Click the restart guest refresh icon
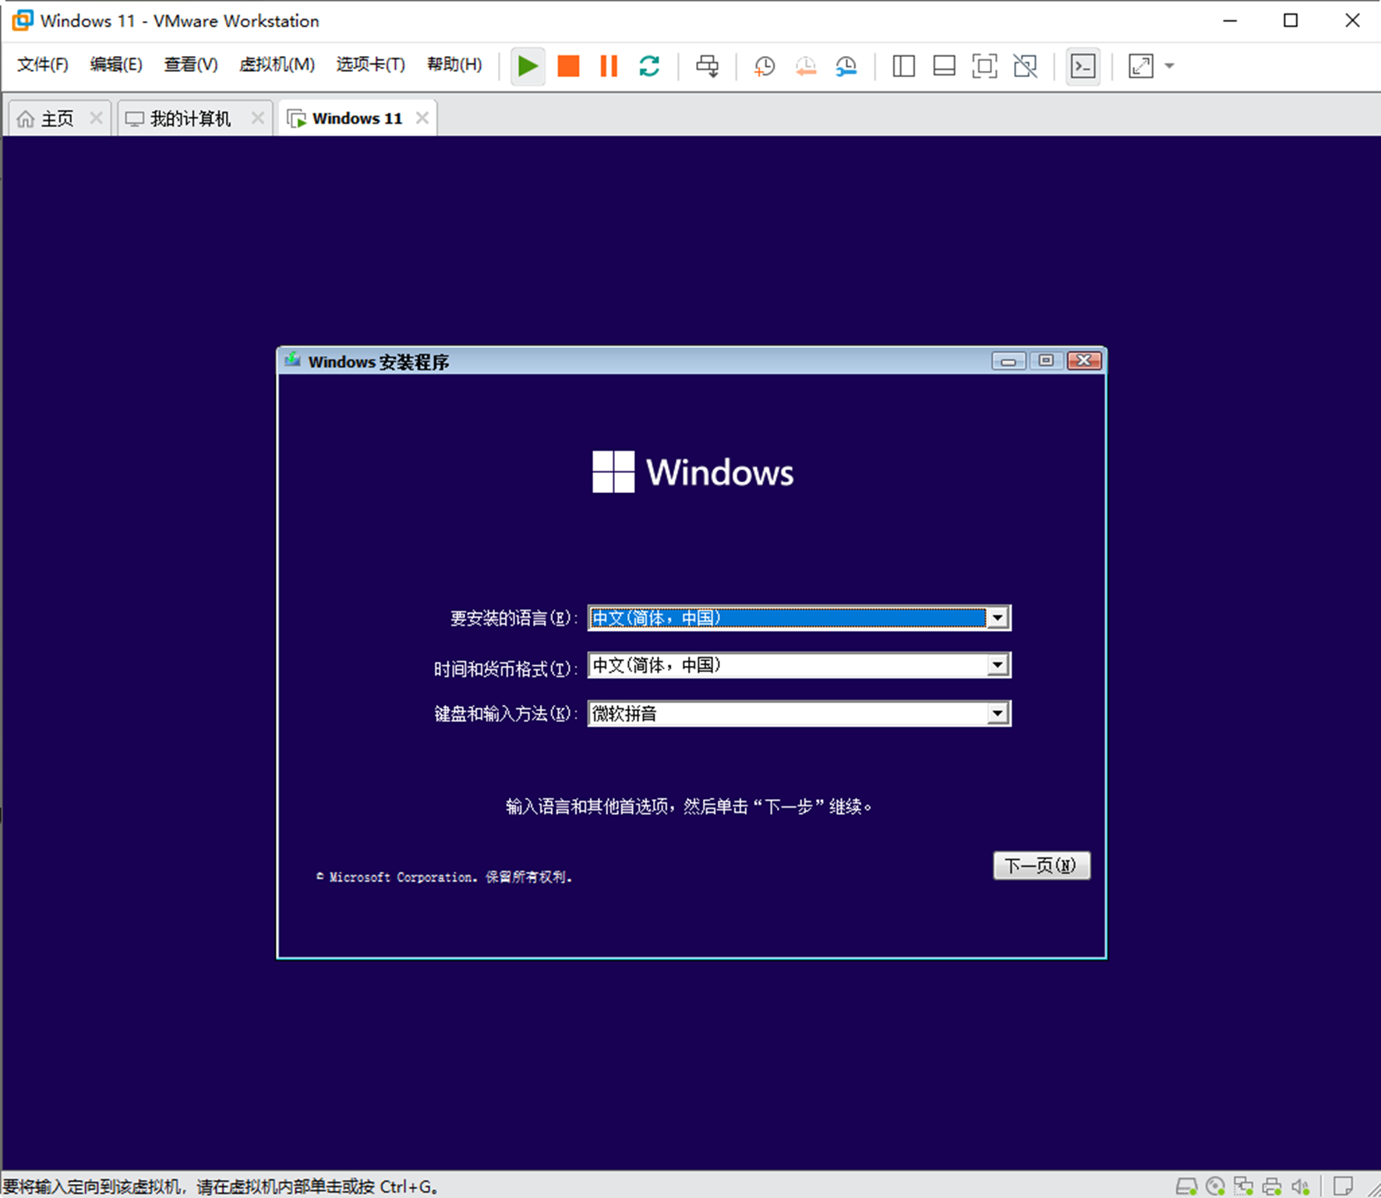 [x=649, y=66]
